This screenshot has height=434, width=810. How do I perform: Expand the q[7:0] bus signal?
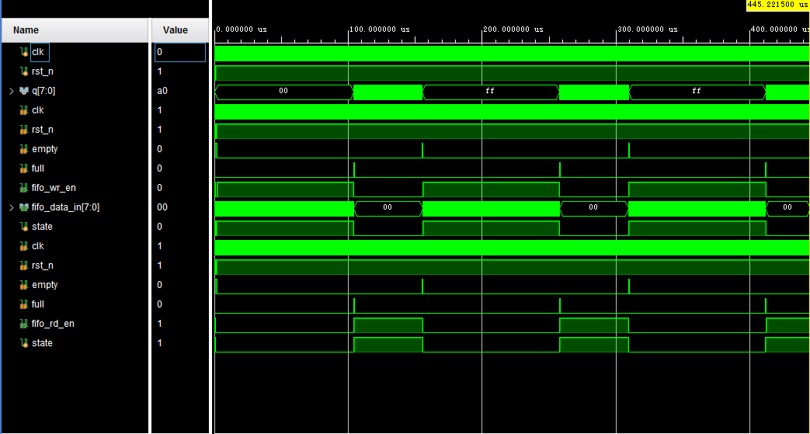(12, 91)
